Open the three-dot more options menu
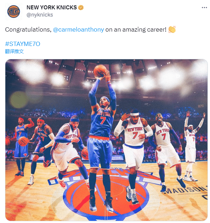The width and height of the screenshot is (210, 223). 204,8
